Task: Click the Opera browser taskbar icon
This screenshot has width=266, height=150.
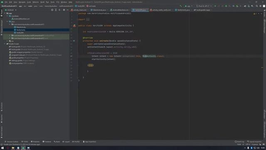Action: click(x=8, y=148)
